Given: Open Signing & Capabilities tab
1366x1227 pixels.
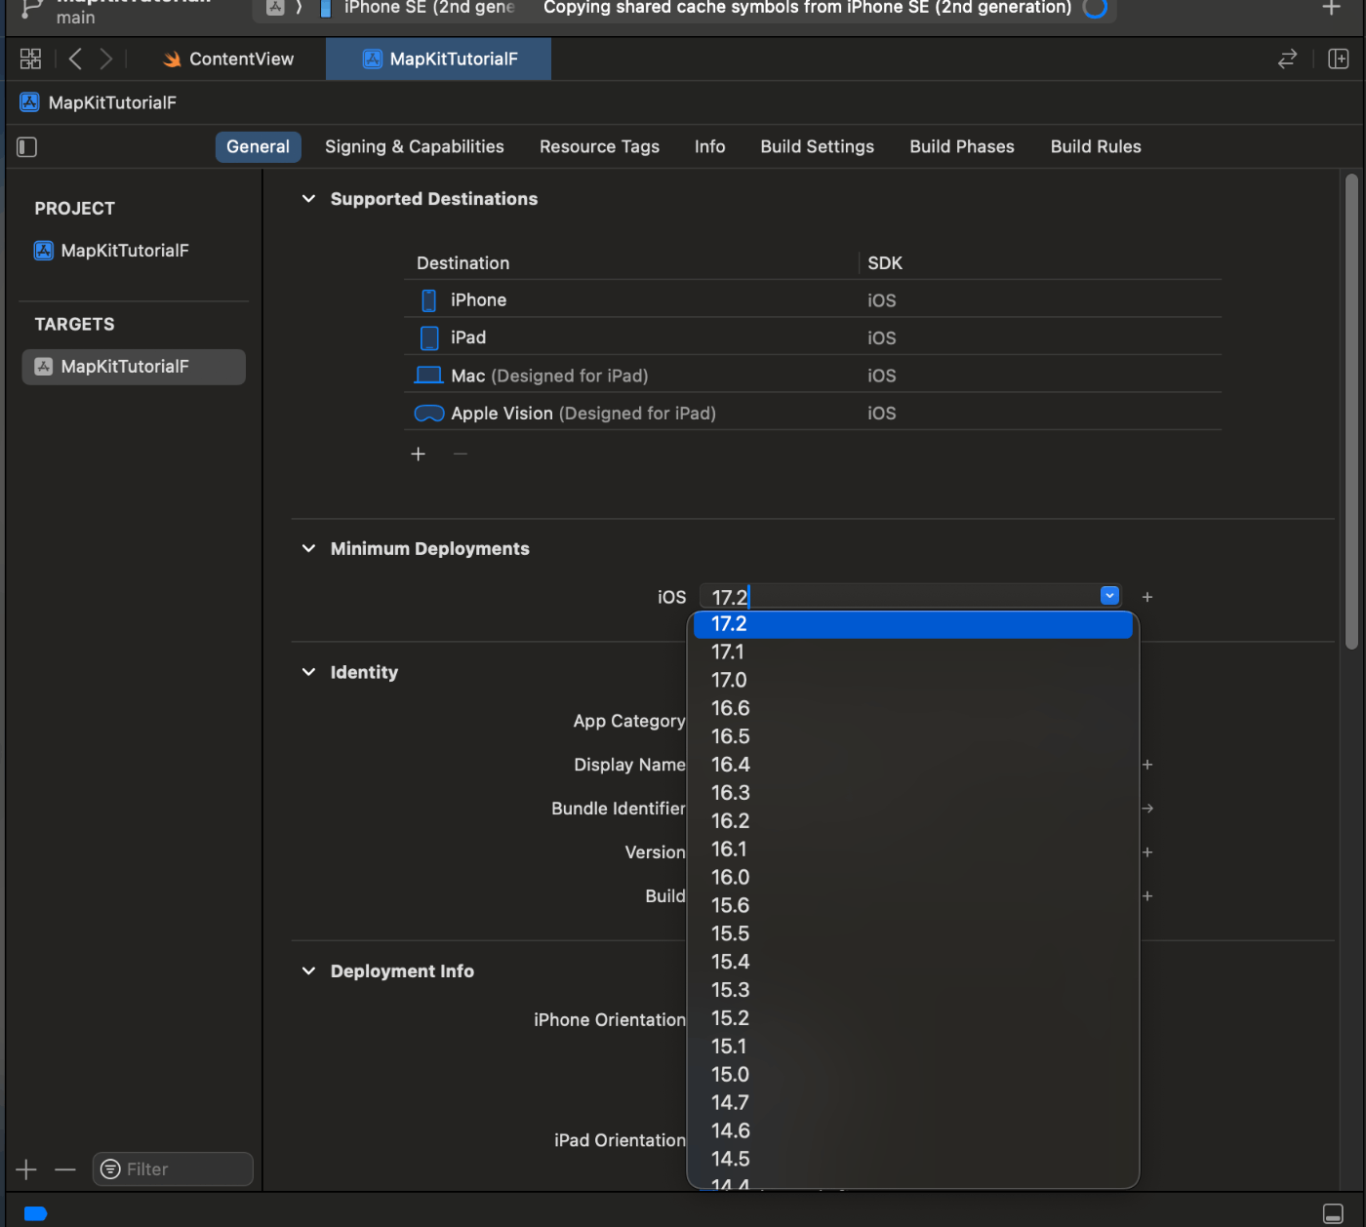Looking at the screenshot, I should pyautogui.click(x=415, y=146).
